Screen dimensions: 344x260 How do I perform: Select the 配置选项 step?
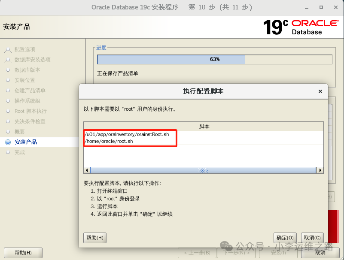(25, 49)
